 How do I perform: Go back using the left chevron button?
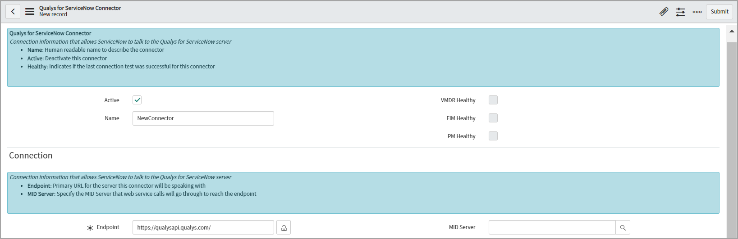[13, 12]
